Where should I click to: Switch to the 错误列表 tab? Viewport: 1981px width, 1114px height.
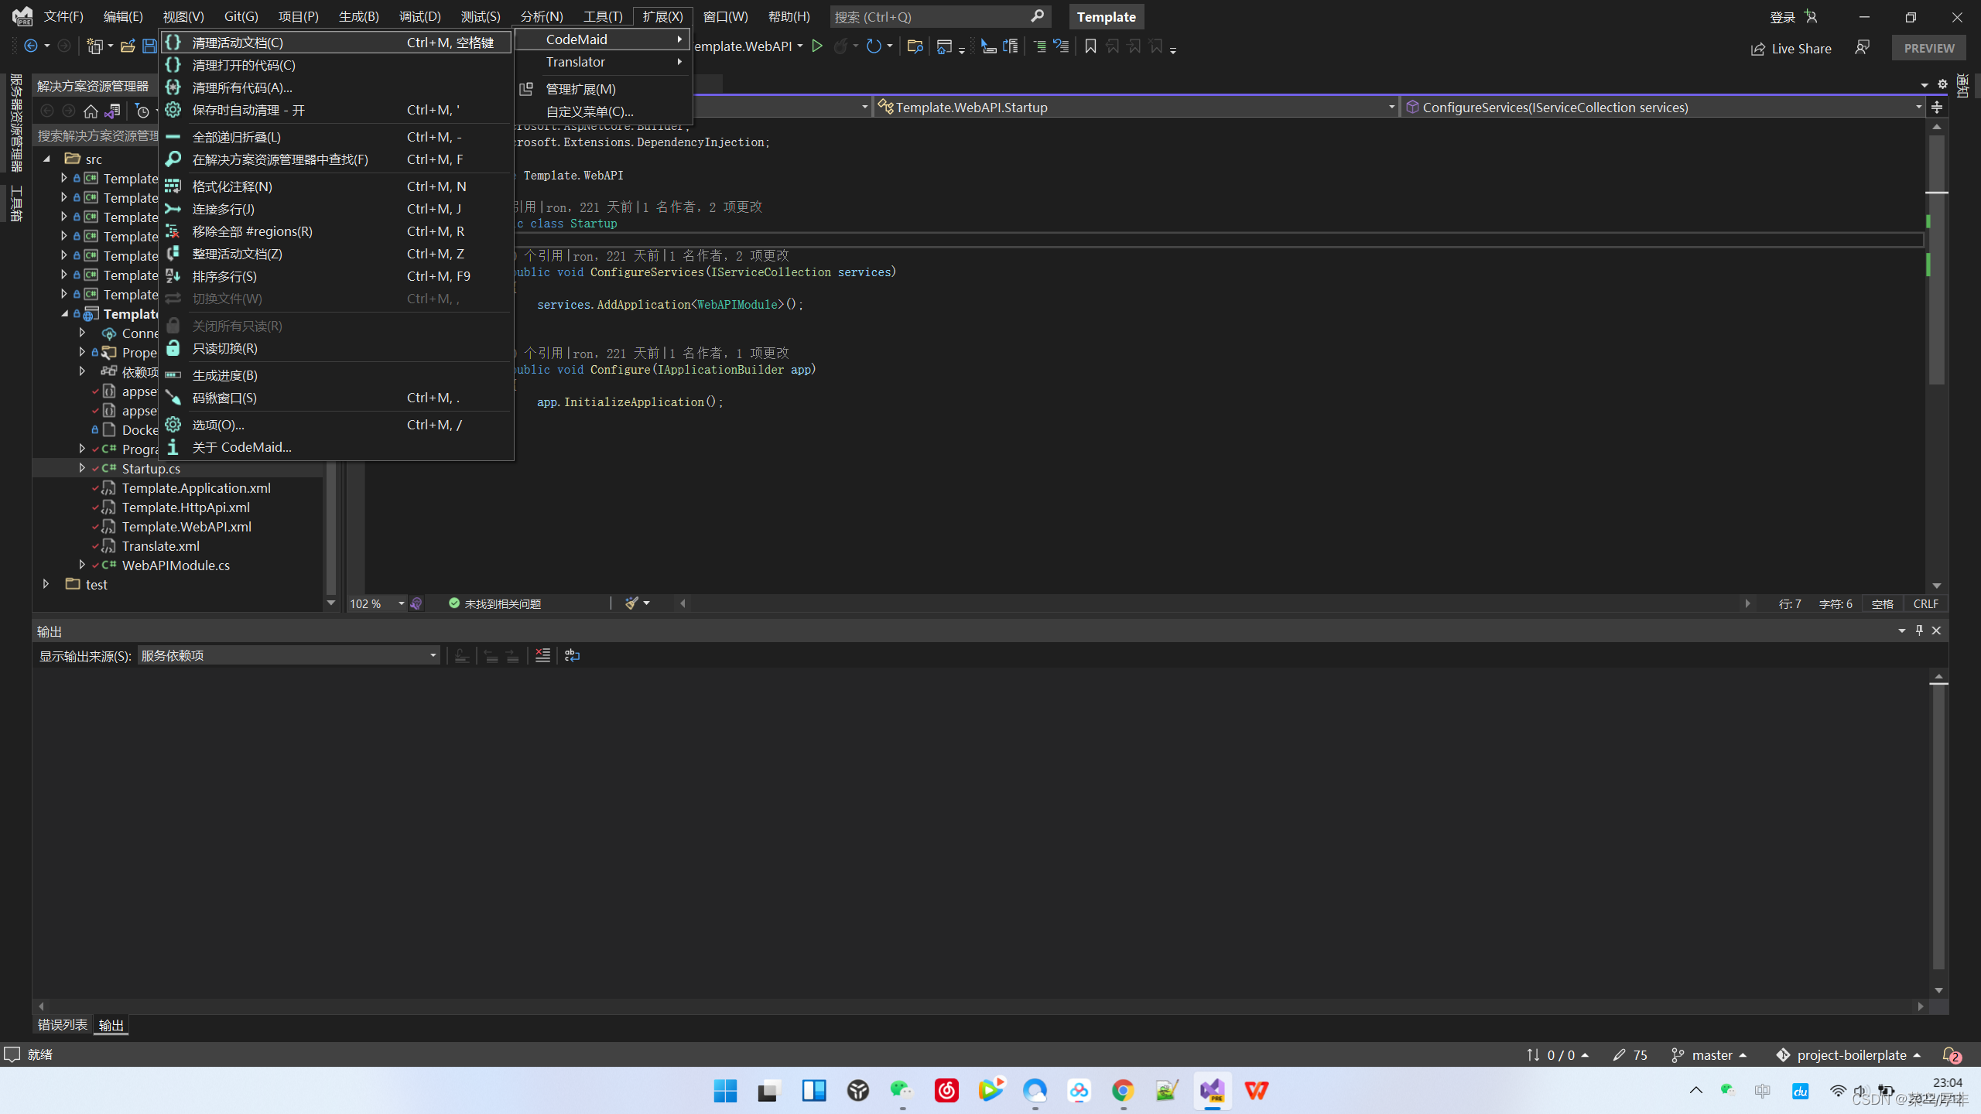tap(62, 1024)
